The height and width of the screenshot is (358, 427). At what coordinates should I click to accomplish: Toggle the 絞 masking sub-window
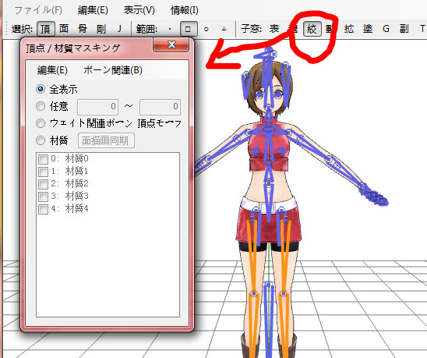312,29
